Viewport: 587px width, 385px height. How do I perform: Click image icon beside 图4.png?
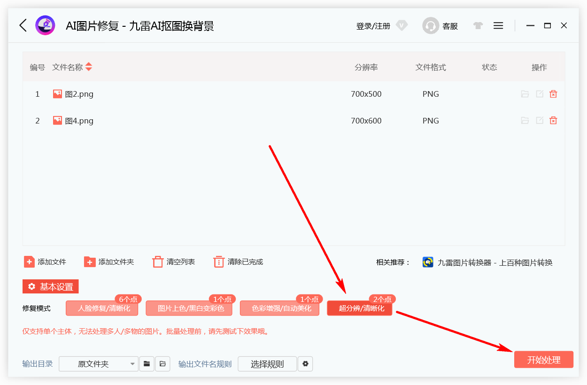tap(57, 121)
